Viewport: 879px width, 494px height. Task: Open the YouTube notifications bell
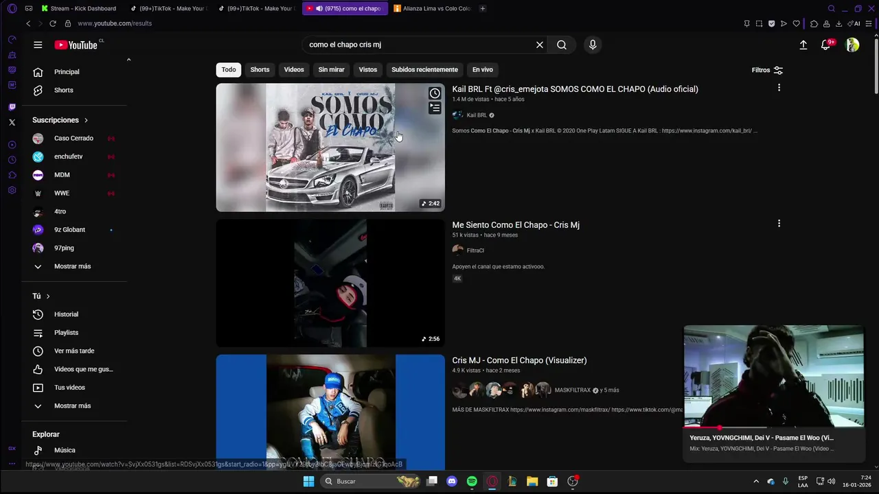(x=826, y=45)
